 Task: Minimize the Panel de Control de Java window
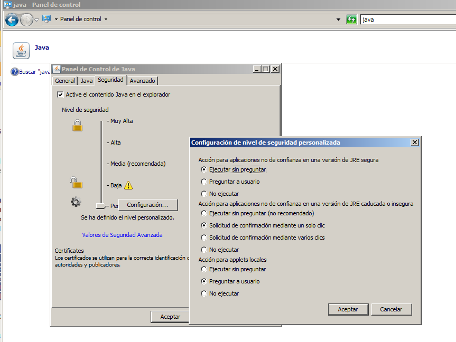pyautogui.click(x=256, y=69)
